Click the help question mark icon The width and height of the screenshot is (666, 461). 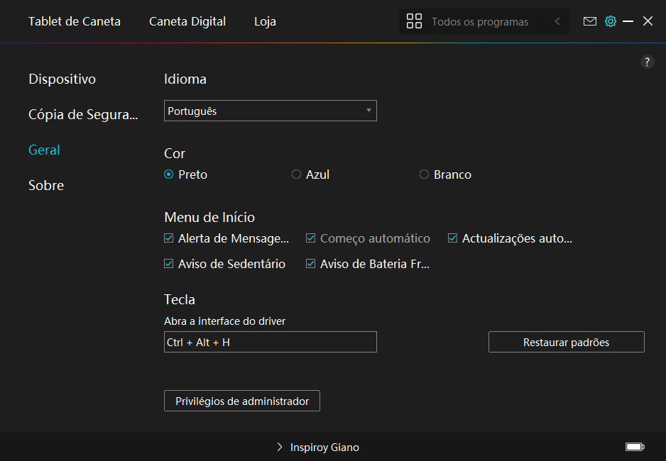(x=647, y=62)
